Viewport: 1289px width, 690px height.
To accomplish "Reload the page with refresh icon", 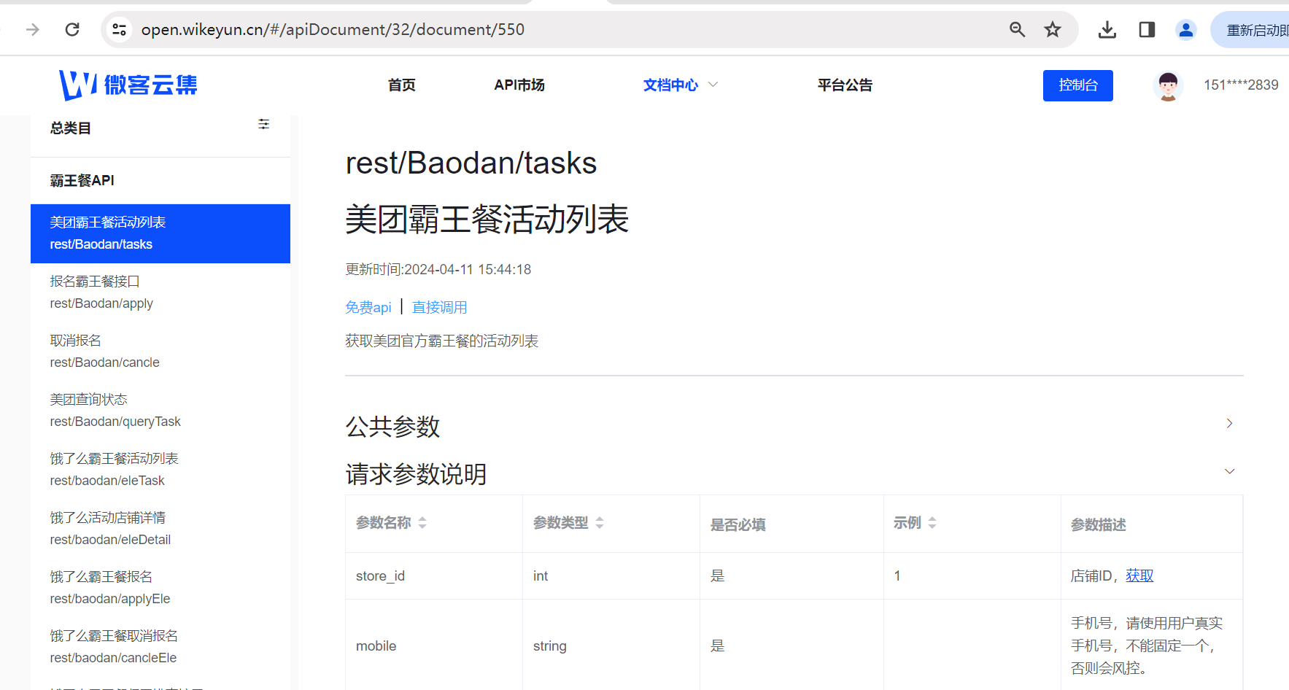I will click(x=72, y=30).
